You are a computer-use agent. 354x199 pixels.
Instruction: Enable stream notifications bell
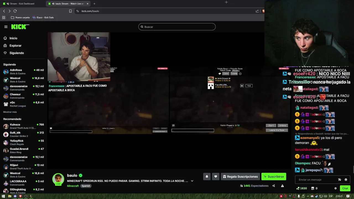click(x=207, y=177)
